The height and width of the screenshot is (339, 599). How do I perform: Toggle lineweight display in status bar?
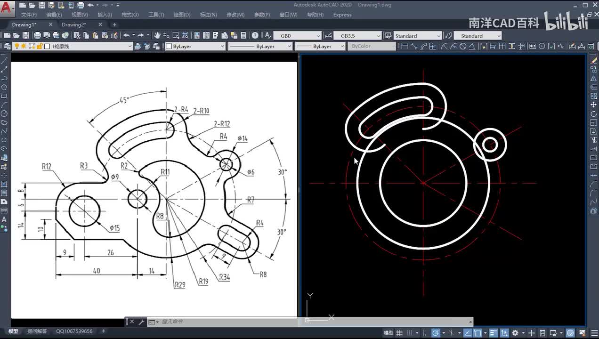494,333
